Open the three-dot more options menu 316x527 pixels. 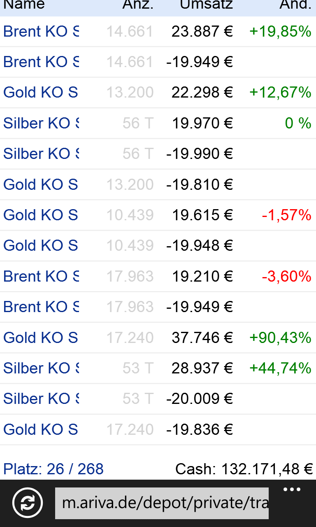click(292, 490)
